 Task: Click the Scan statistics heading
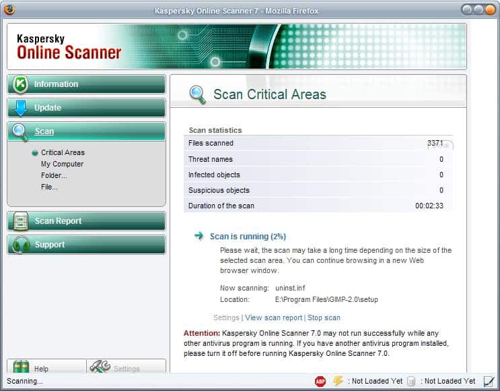click(x=215, y=130)
